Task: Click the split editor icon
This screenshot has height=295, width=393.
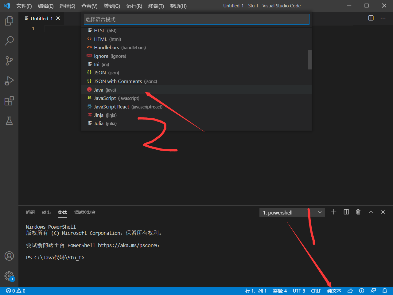Action: pos(371,18)
